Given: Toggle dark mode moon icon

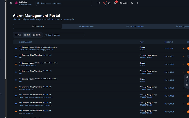Looking at the screenshot, I should pos(132,3).
